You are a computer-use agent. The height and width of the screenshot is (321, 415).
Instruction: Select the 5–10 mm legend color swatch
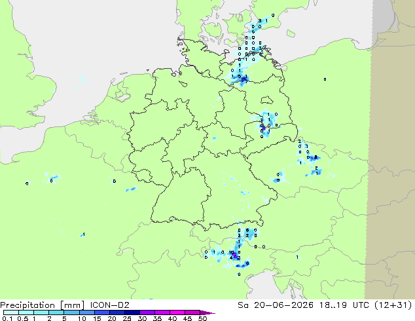pos(71,312)
